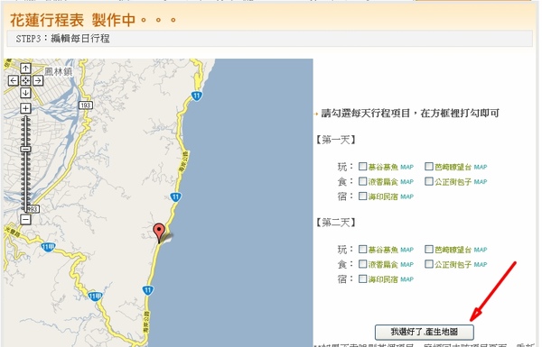Pan the map left with arrow control

tap(14, 81)
